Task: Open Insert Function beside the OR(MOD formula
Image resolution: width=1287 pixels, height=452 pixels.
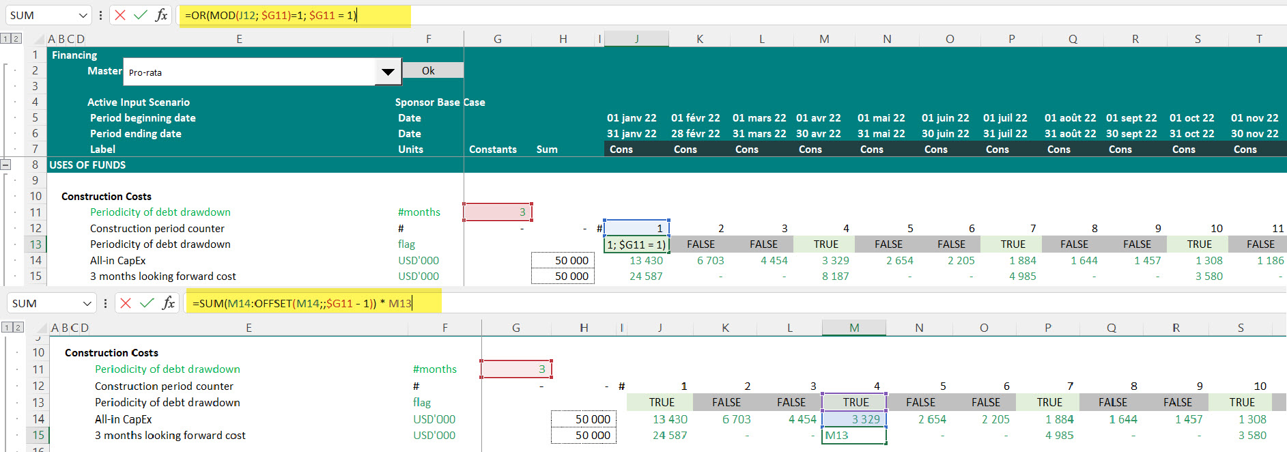Action: click(x=161, y=15)
